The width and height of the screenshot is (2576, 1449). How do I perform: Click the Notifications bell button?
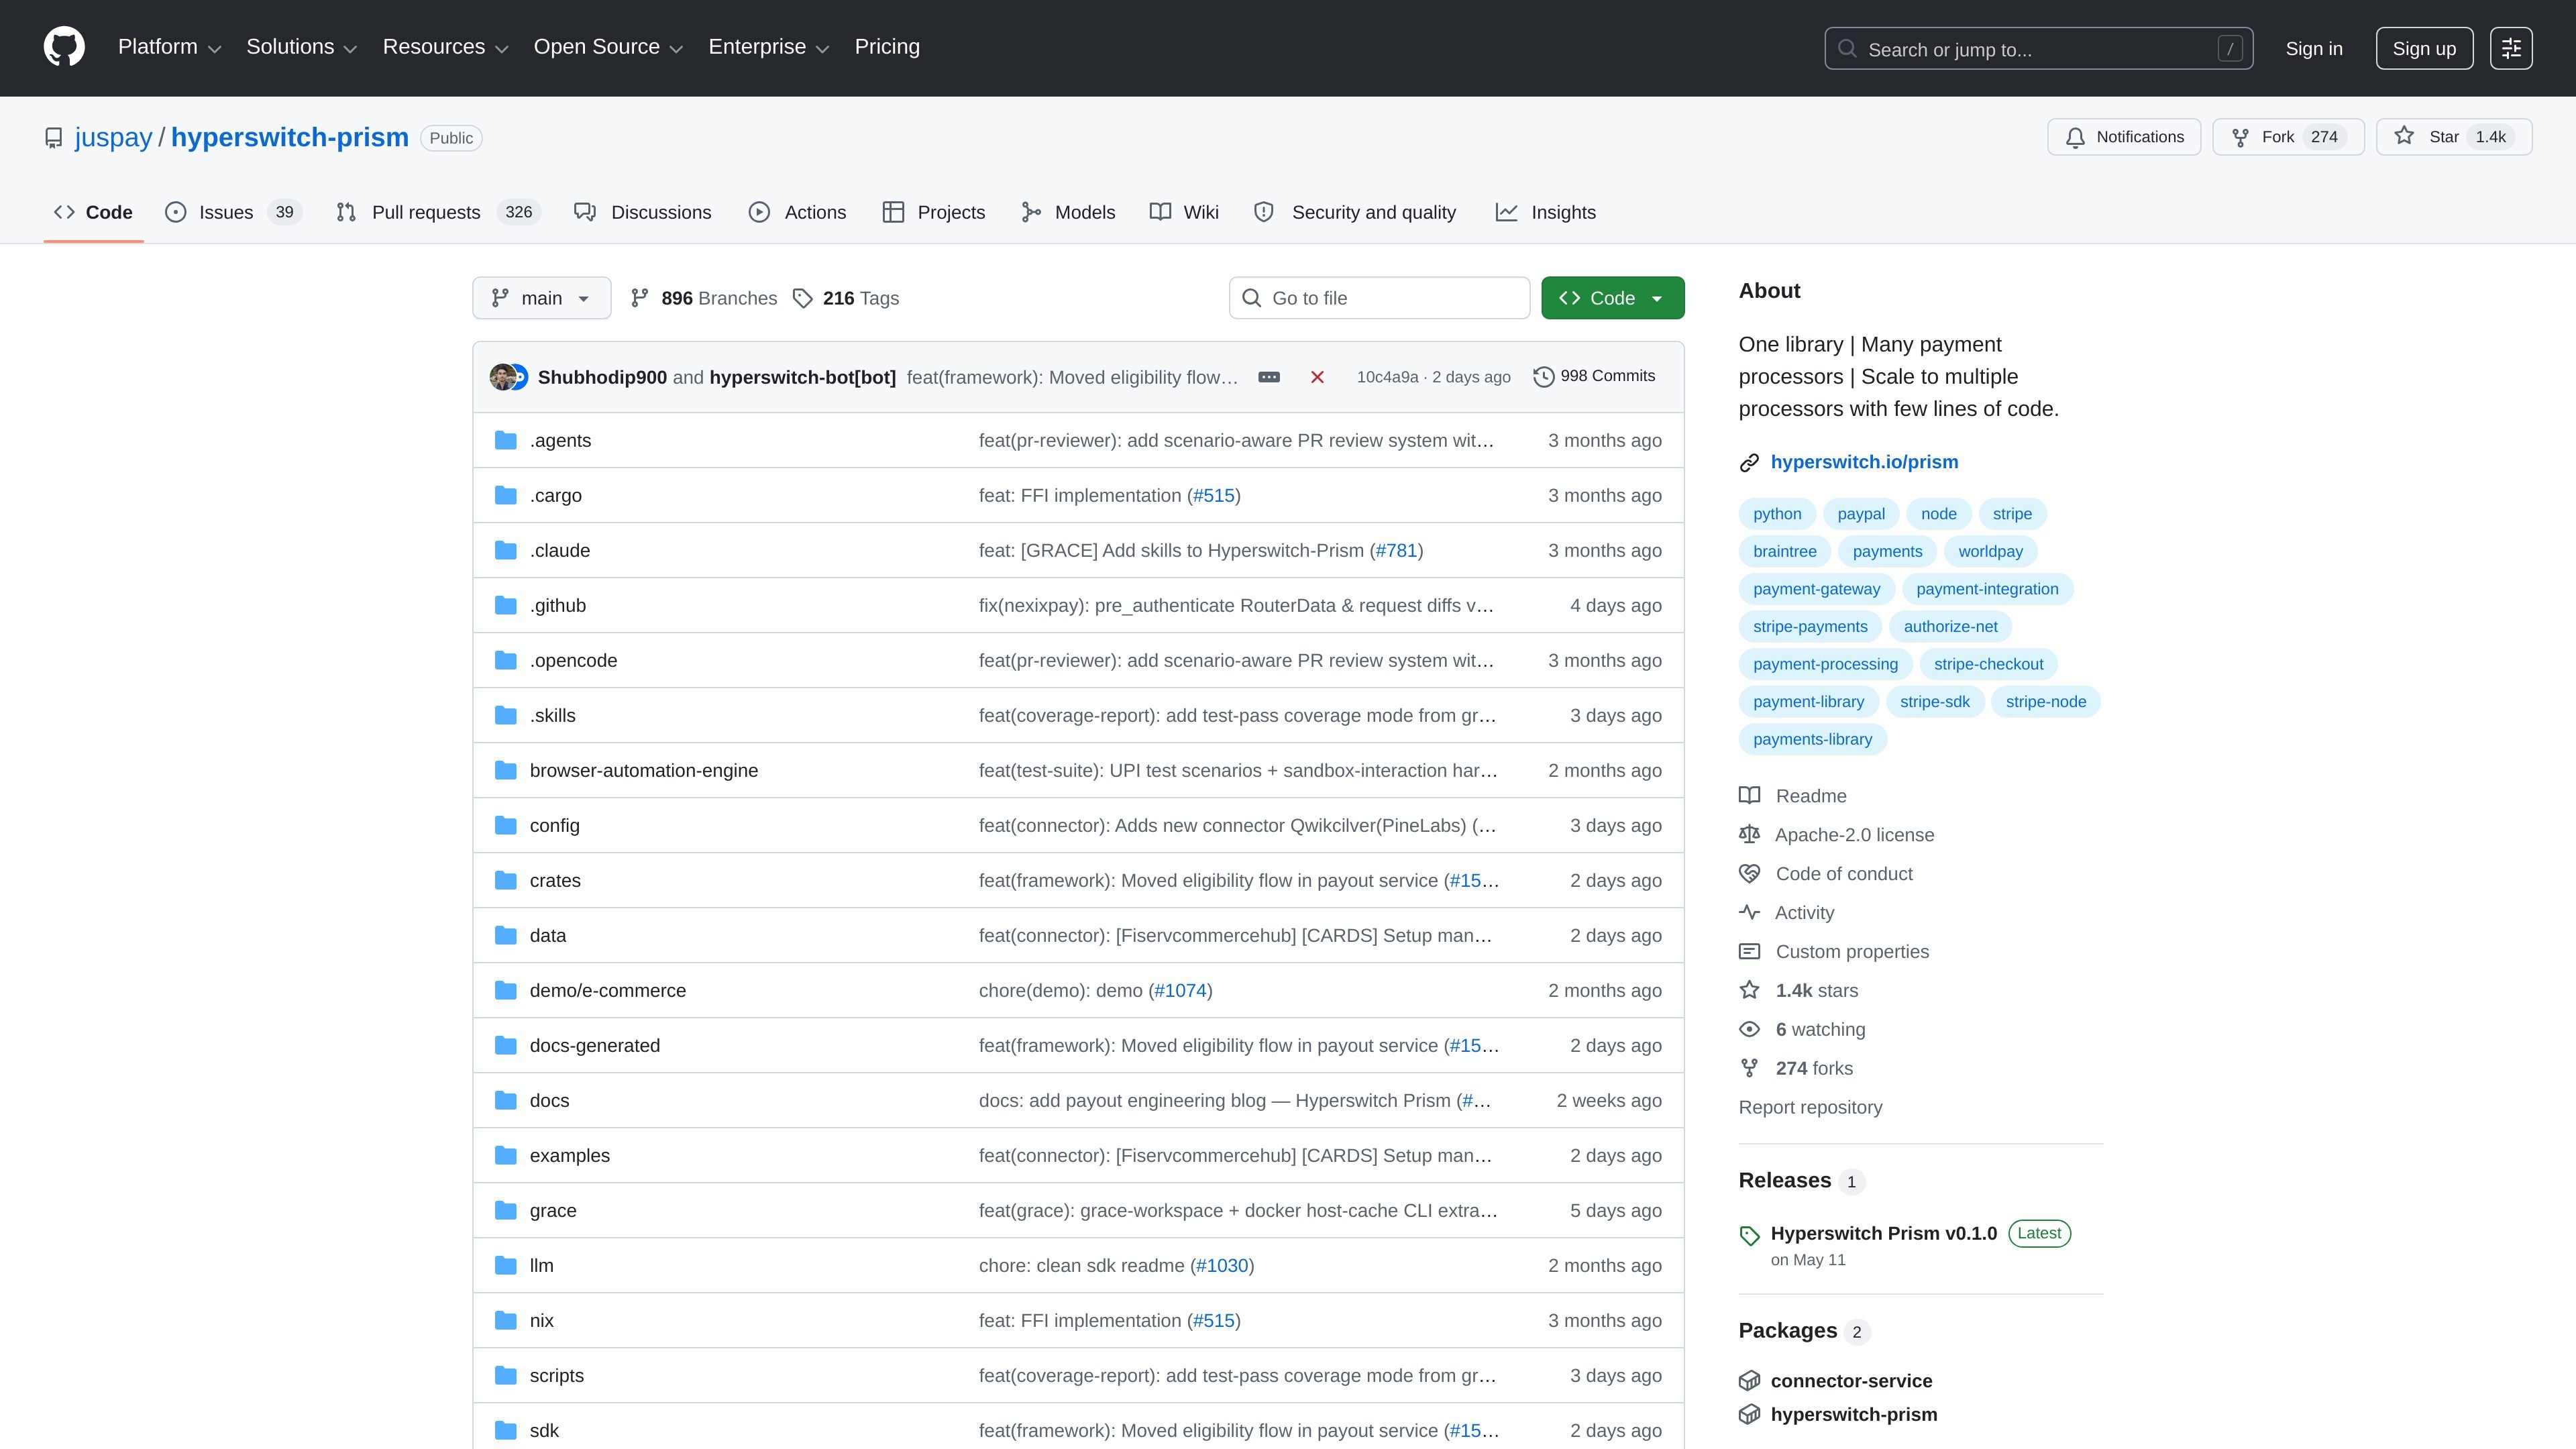coord(2124,137)
